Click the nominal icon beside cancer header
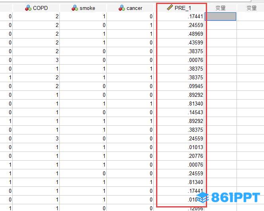This screenshot has width=264, height=211. pos(122,8)
